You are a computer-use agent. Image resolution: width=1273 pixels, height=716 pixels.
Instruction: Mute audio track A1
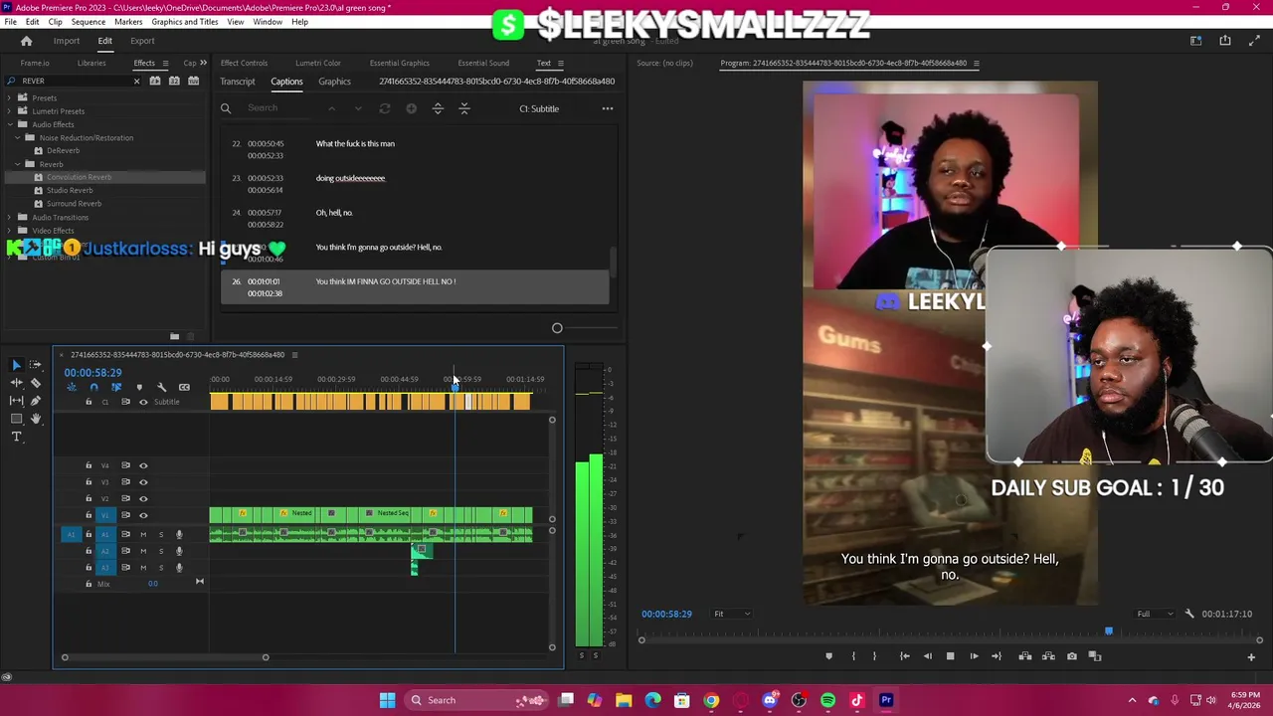[x=143, y=535]
